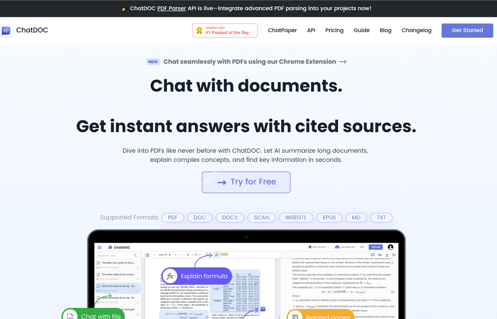
Task: Click the book view icon in demo panel
Action: coord(373,255)
